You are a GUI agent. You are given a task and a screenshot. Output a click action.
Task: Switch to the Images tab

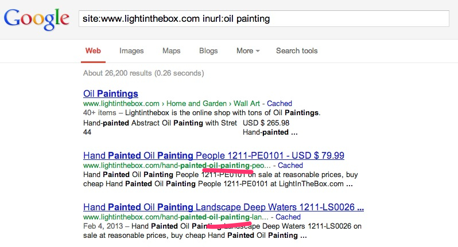pyautogui.click(x=131, y=50)
